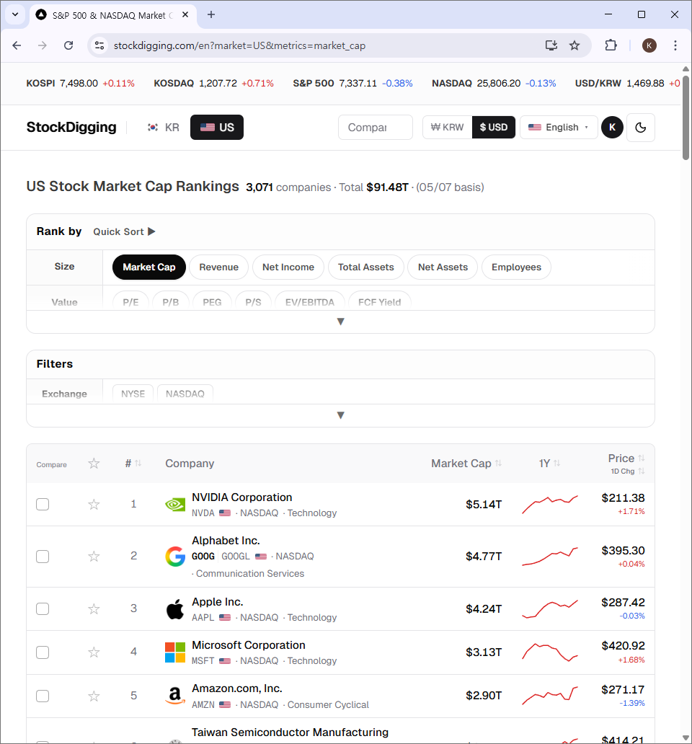
Task: Filter by NASDAQ exchange
Action: [185, 394]
